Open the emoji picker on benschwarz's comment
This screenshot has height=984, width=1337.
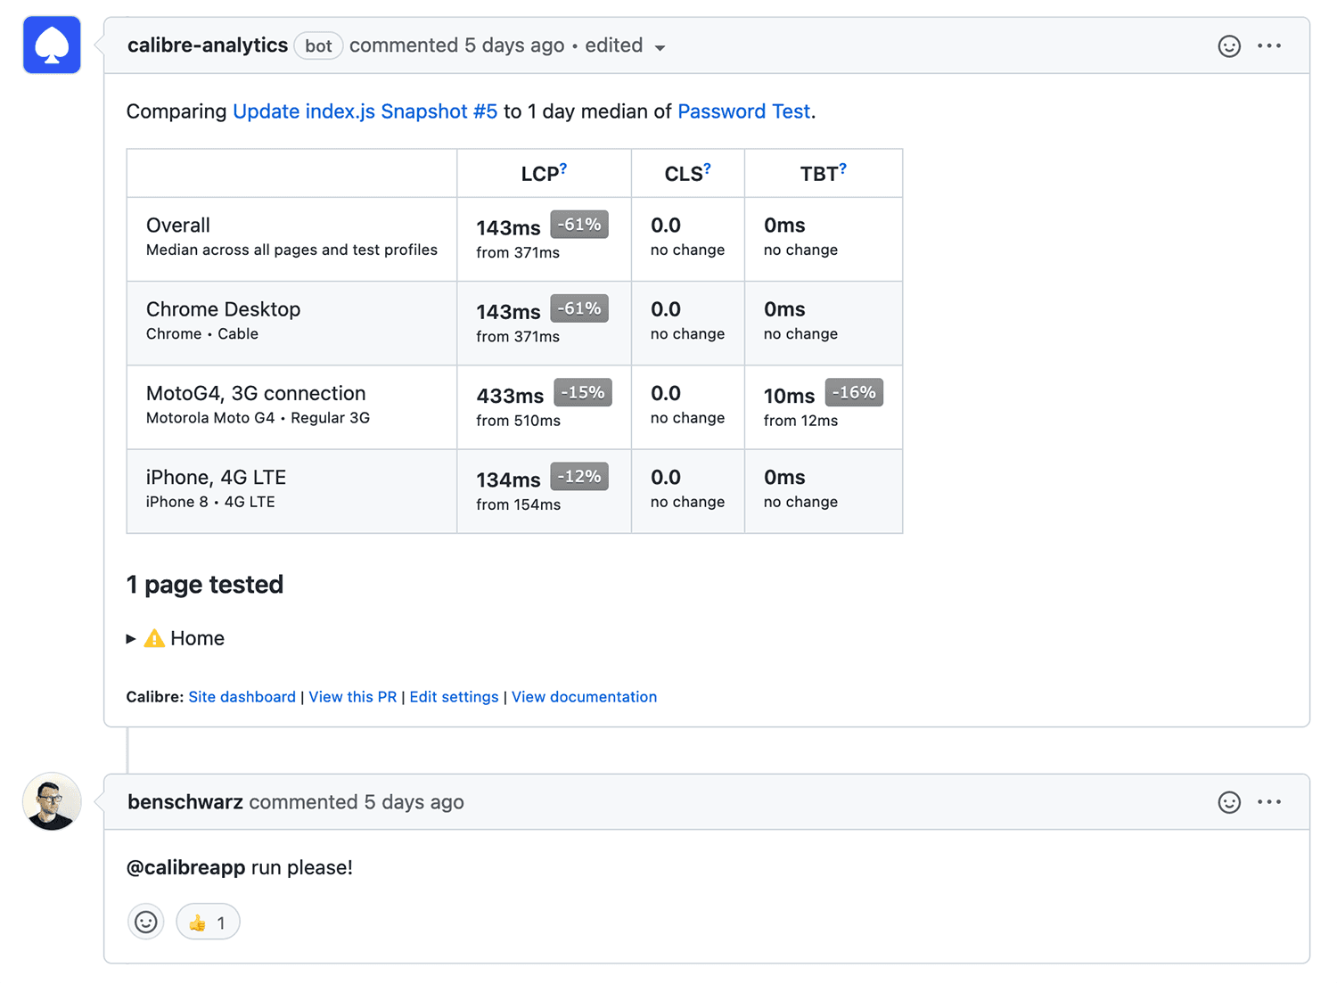(x=1229, y=801)
